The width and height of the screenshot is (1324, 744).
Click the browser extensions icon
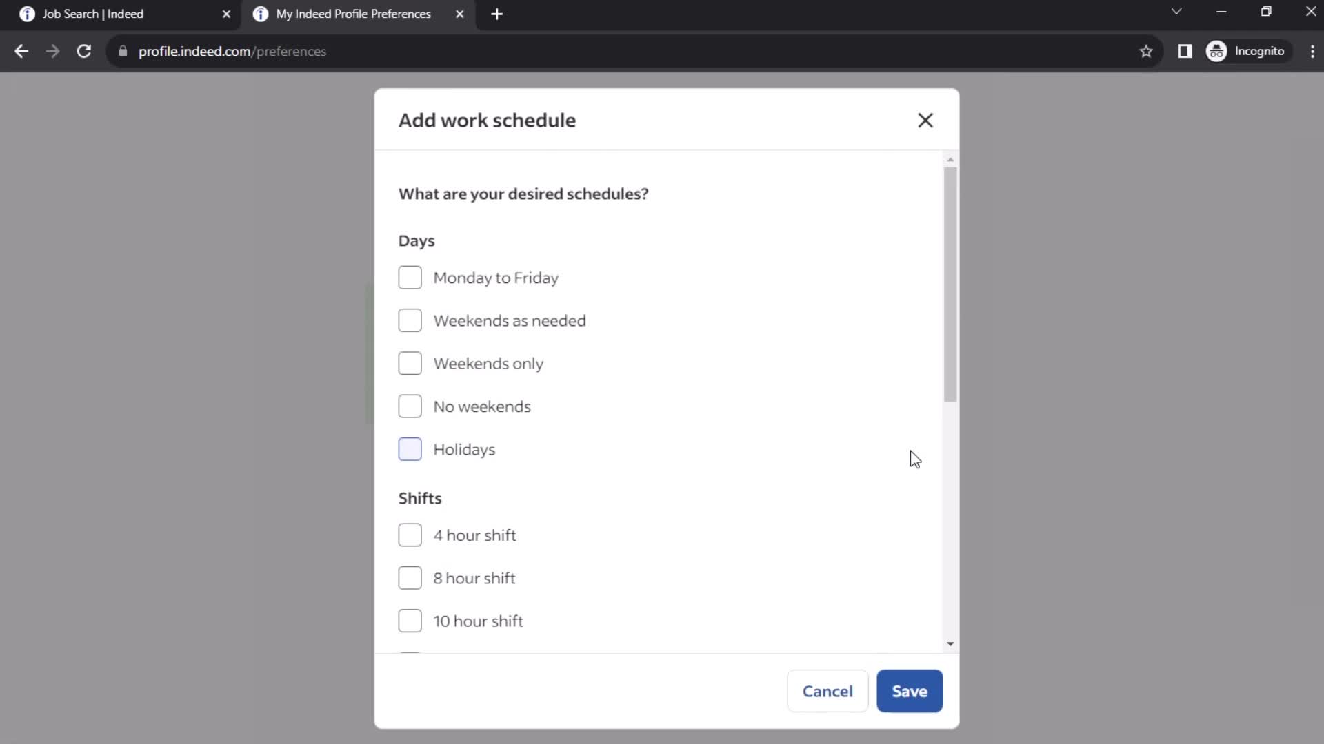tap(1186, 51)
